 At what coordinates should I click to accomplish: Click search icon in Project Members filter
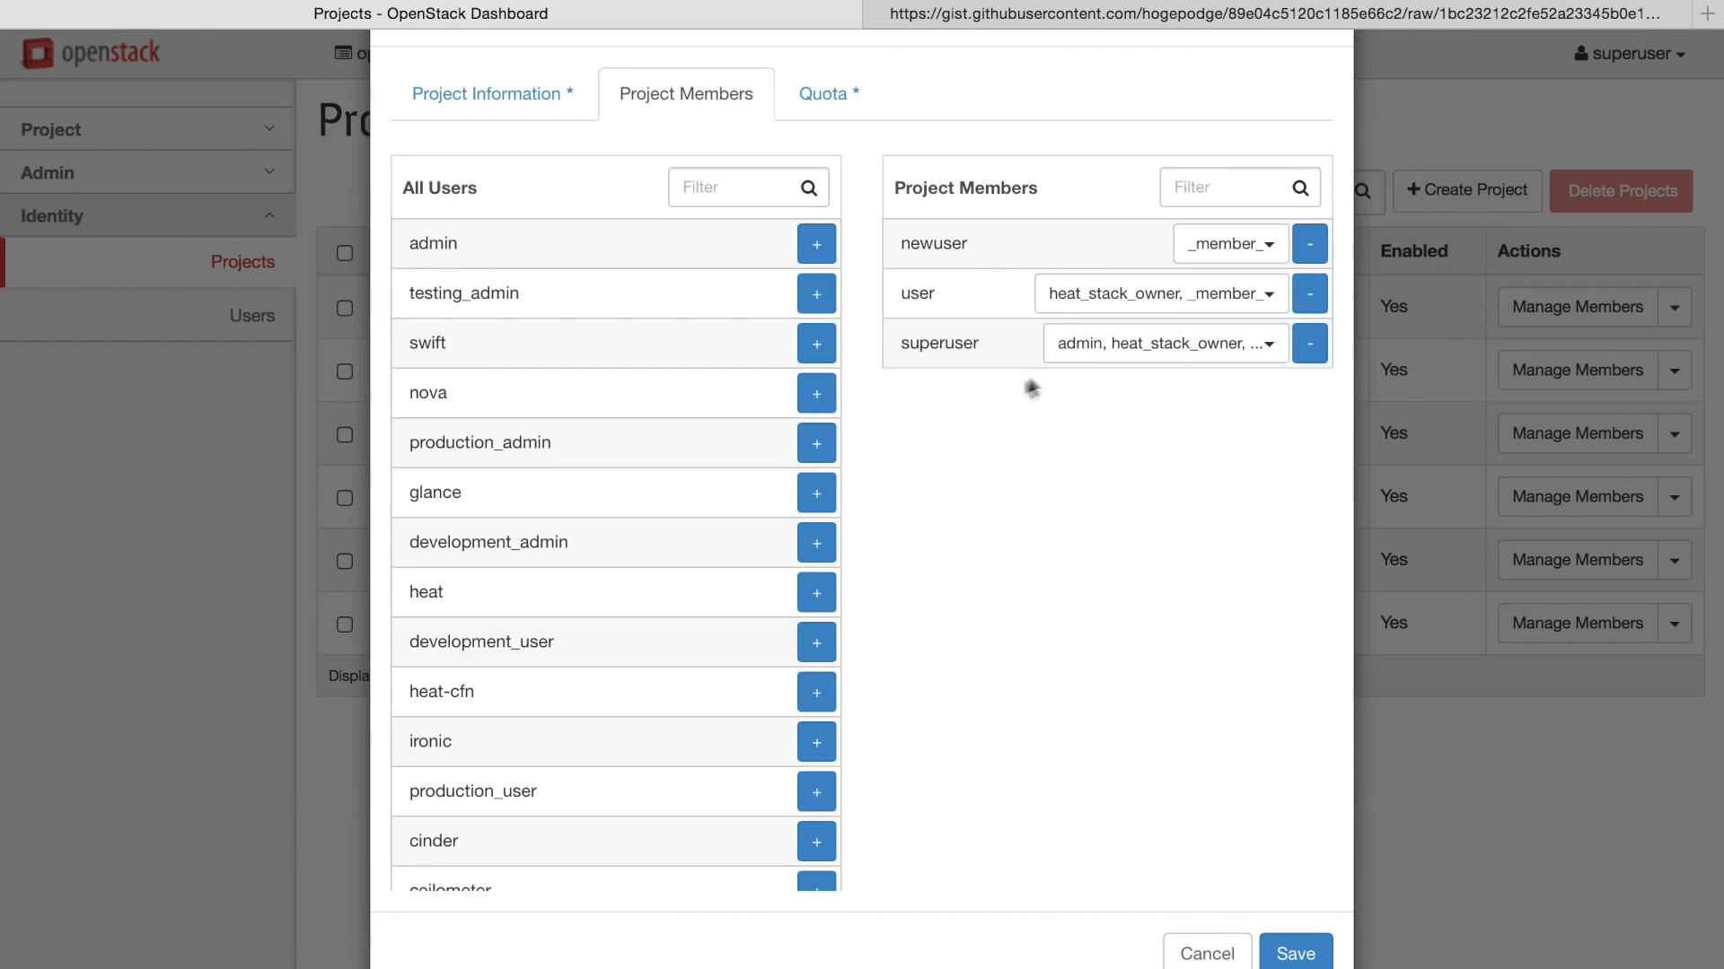pyautogui.click(x=1299, y=188)
